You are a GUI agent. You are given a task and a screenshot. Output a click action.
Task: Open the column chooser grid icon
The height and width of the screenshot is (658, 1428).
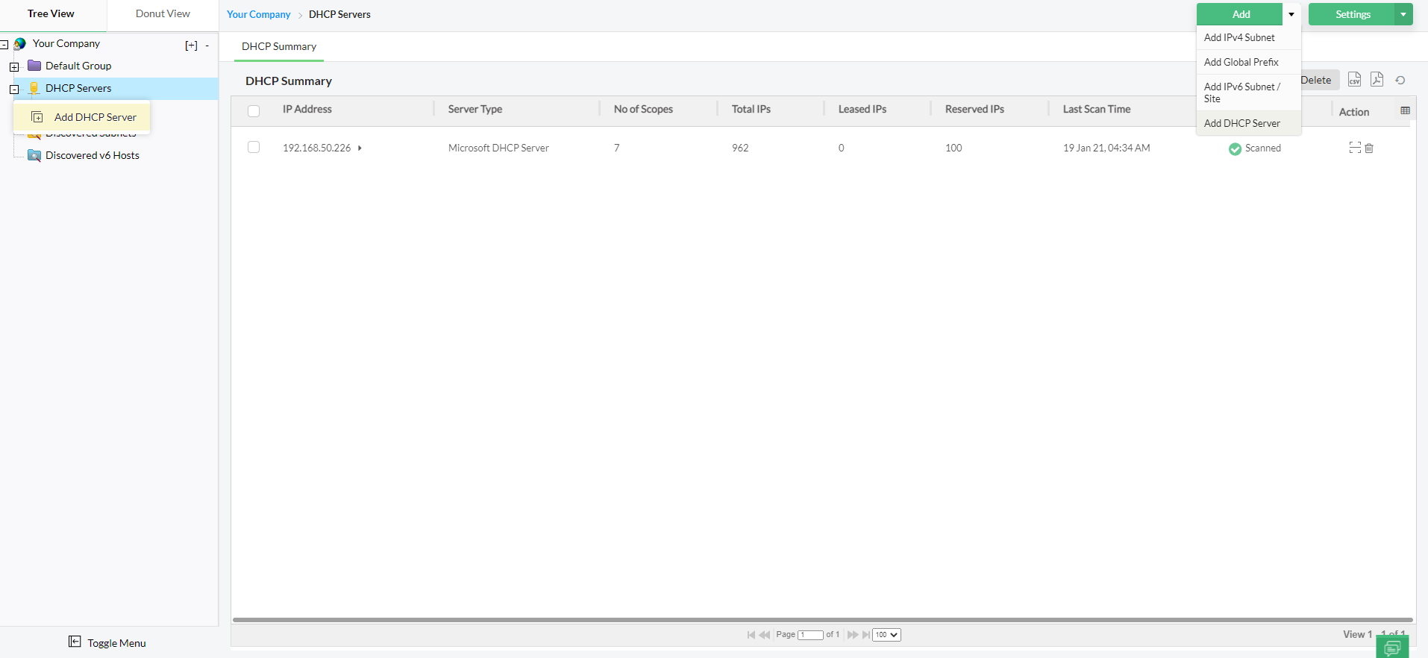click(1406, 110)
